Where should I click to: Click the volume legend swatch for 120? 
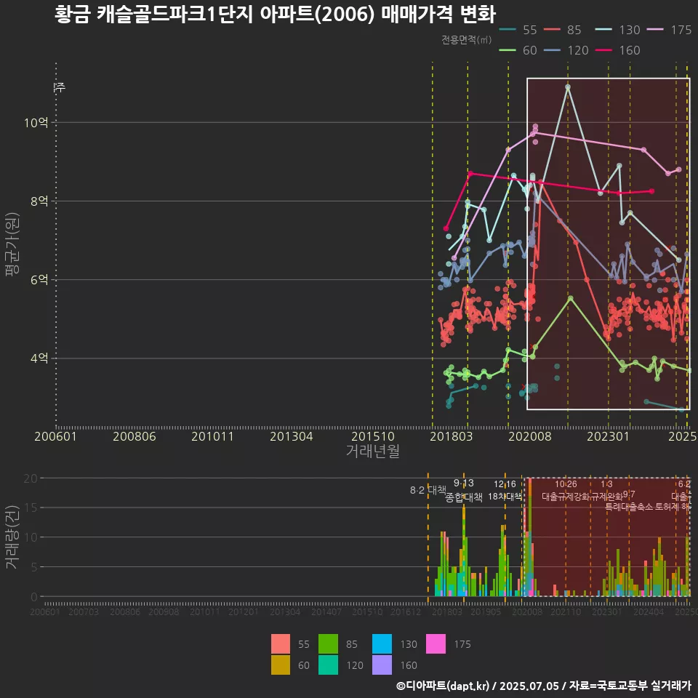pyautogui.click(x=328, y=665)
